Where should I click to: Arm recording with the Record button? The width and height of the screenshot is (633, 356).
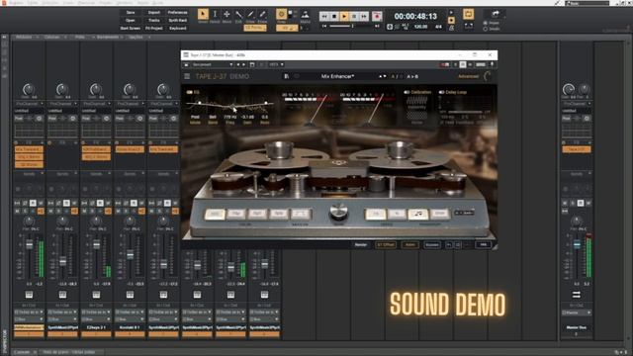pos(377,16)
